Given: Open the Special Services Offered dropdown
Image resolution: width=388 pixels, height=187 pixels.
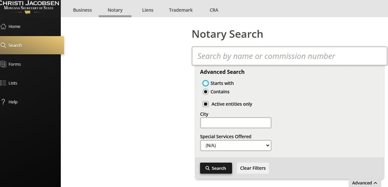Looking at the screenshot, I should (236, 145).
